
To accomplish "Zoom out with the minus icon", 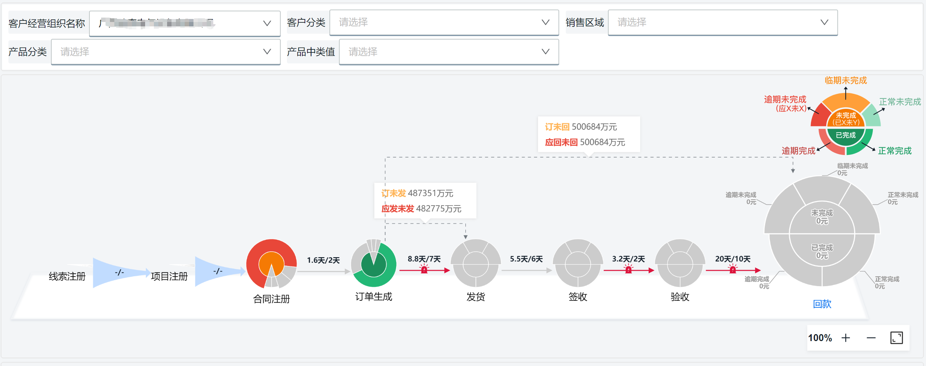I will click(x=871, y=337).
